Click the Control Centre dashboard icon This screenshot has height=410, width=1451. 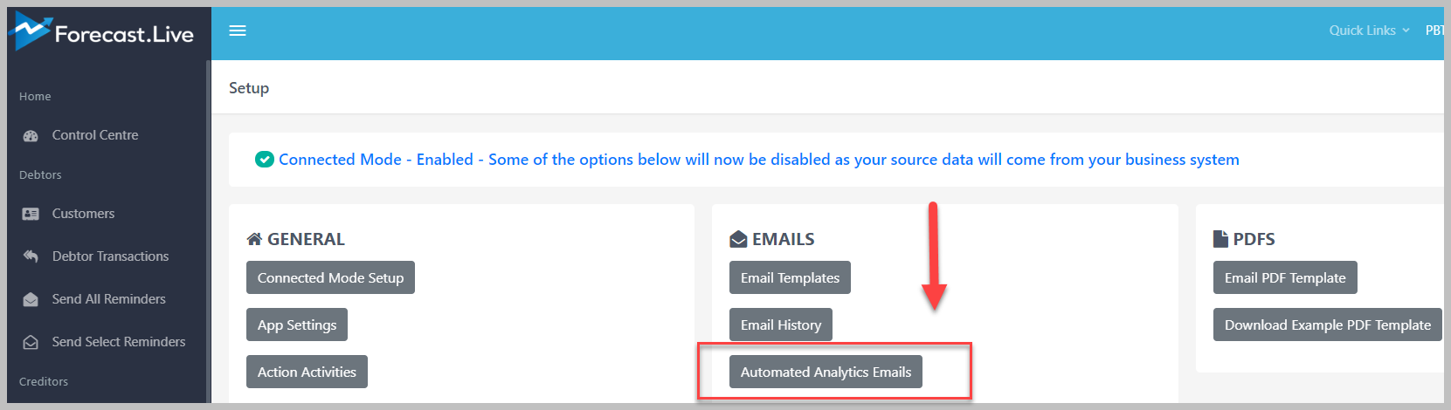31,136
